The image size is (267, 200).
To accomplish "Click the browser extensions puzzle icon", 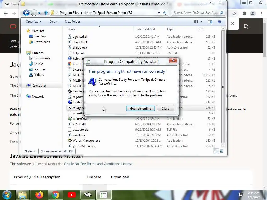I will click(244, 14).
